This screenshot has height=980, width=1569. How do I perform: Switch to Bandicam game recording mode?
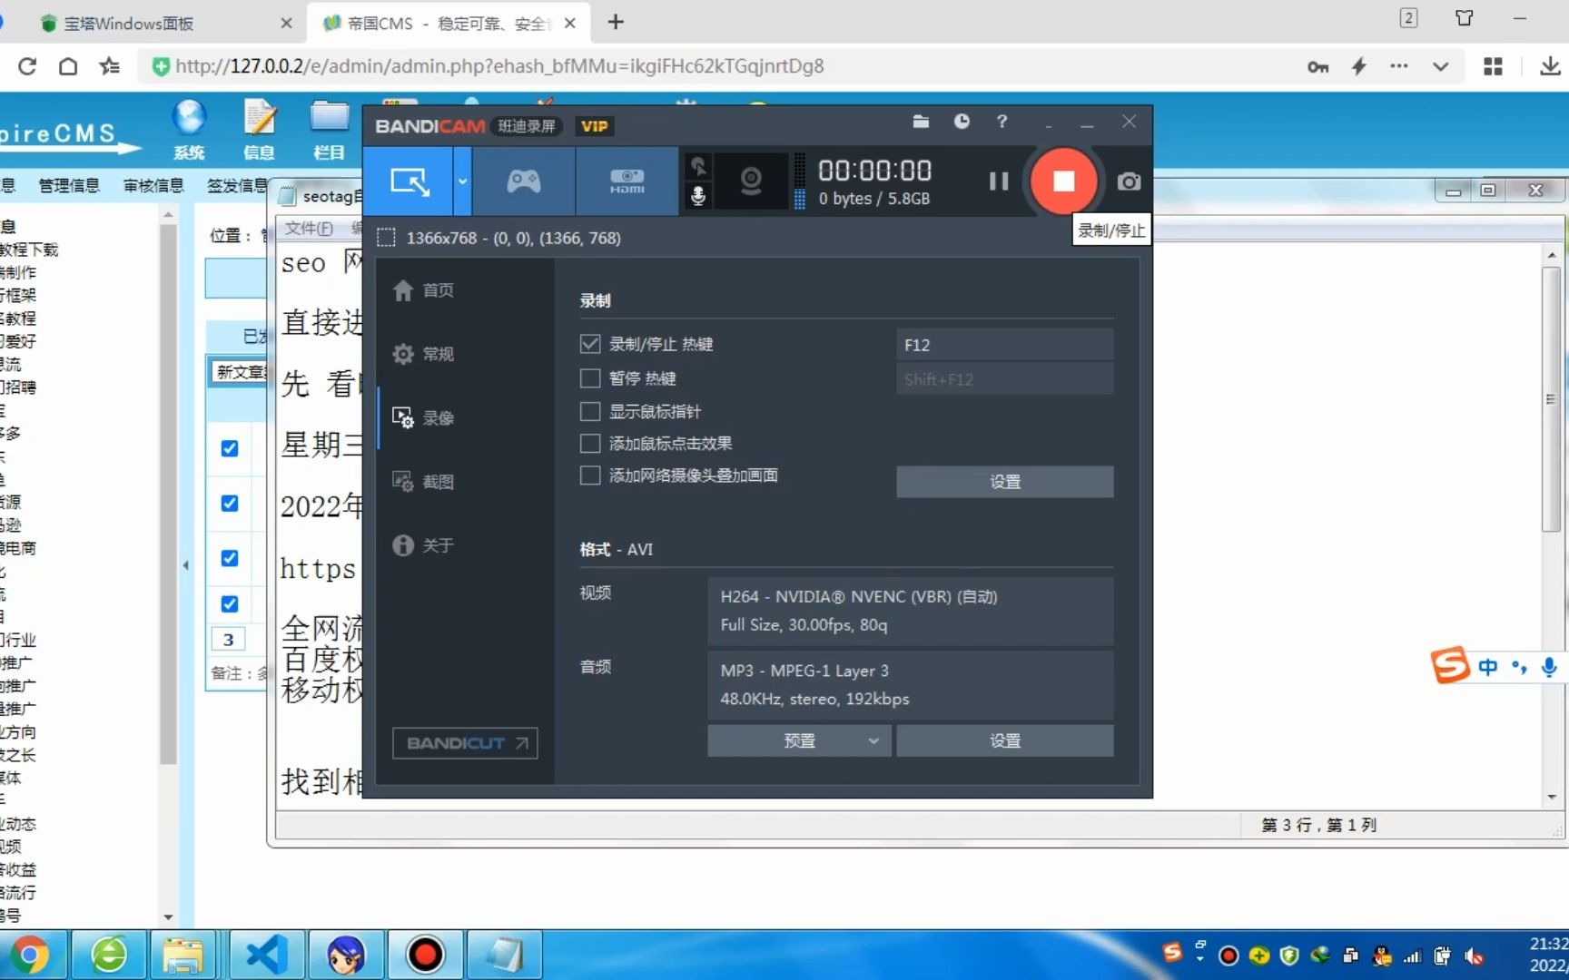524,181
